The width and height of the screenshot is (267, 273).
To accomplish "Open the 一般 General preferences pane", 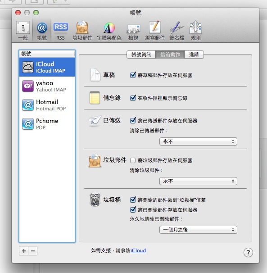I will point(23,31).
